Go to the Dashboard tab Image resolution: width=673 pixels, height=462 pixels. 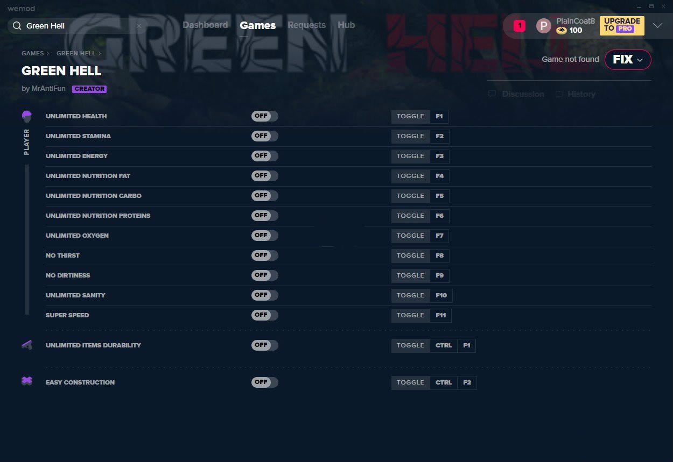pyautogui.click(x=205, y=25)
